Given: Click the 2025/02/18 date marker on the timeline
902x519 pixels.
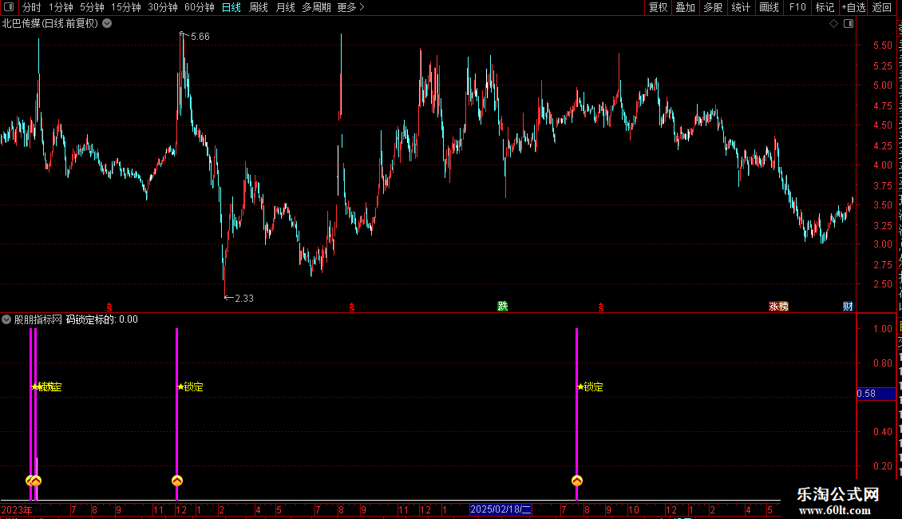Looking at the screenshot, I should click(x=500, y=509).
